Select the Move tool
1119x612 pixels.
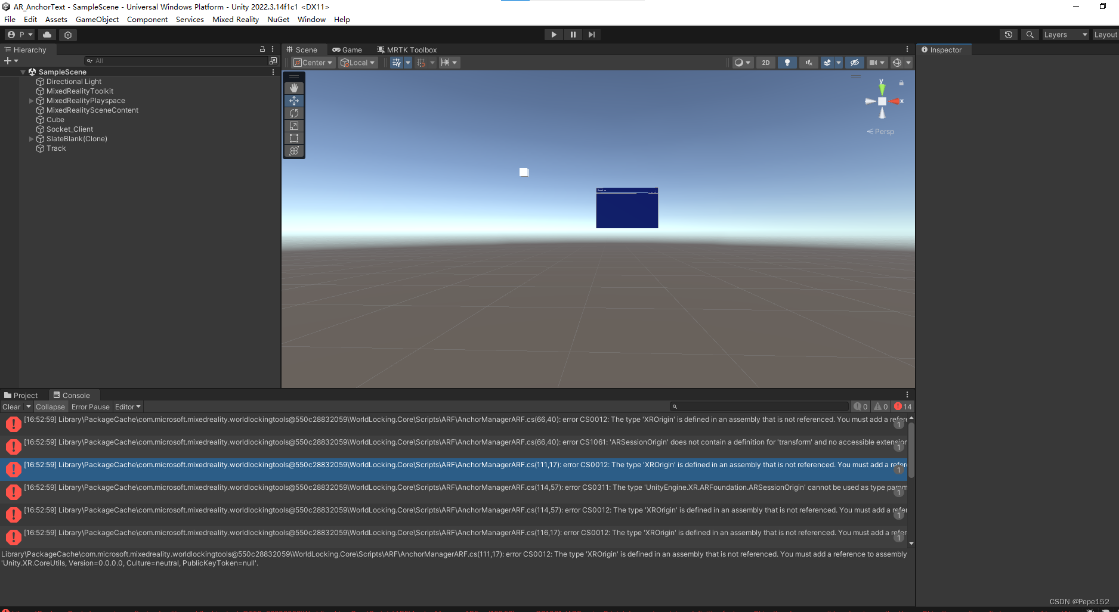[293, 100]
